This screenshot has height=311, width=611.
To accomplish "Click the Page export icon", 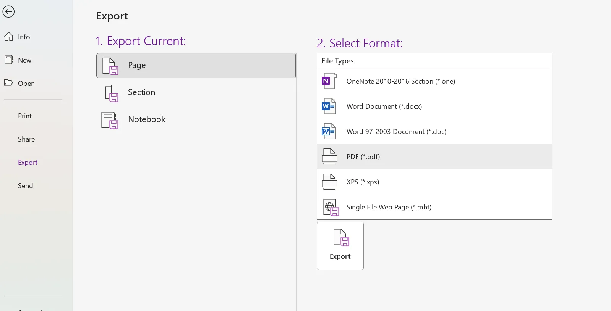I will click(110, 66).
